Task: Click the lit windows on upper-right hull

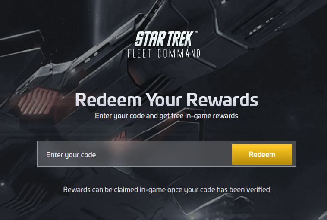Action: 260,26
